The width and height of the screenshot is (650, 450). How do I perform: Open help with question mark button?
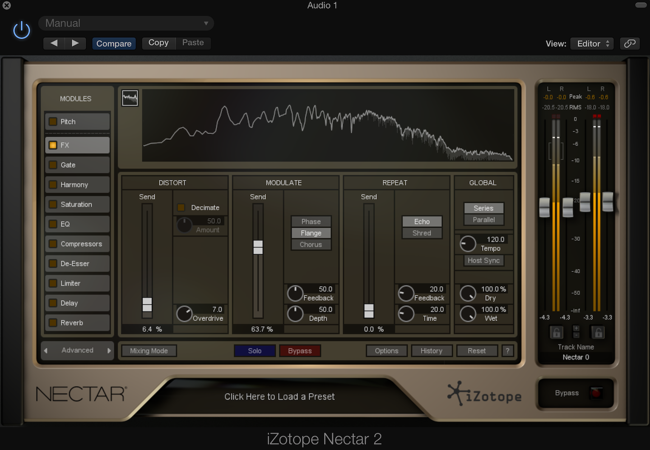[x=508, y=351]
